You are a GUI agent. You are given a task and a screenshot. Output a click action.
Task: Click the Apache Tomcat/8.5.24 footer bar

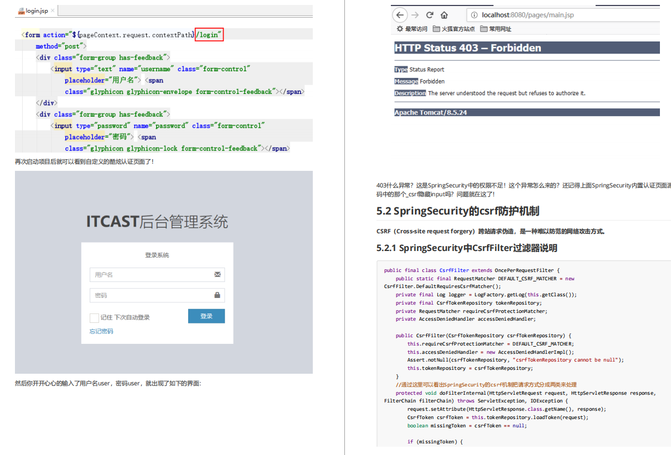[527, 112]
